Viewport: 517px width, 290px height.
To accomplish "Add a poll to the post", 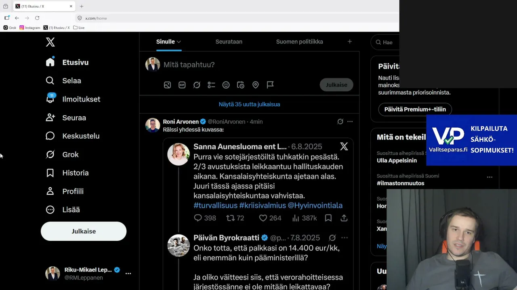I will coord(211,85).
